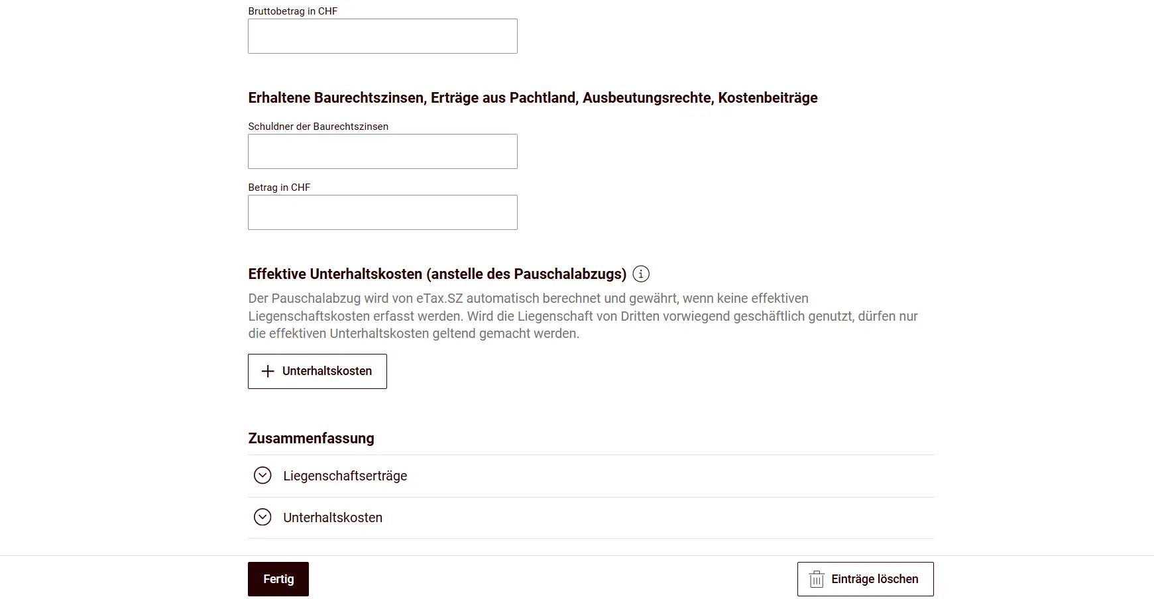Open the Unterhaltskosten summary row label

(333, 517)
